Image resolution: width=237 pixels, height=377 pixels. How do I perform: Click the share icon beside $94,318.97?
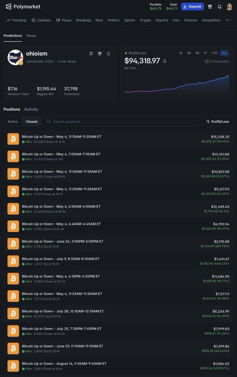point(164,61)
